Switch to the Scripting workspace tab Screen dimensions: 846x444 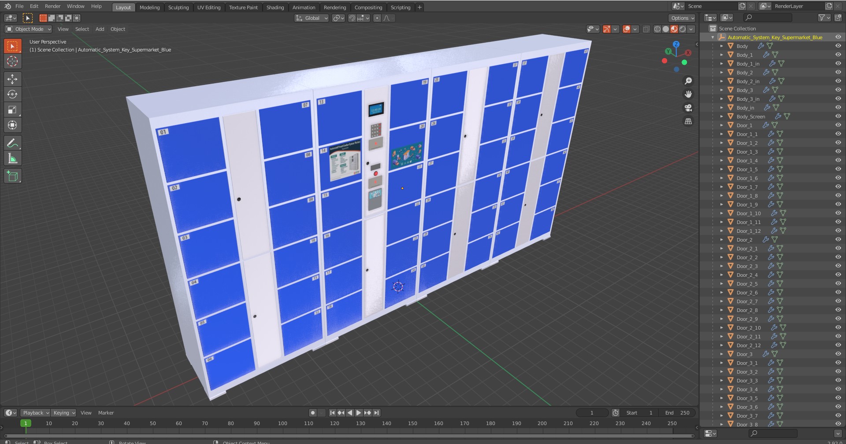click(401, 7)
